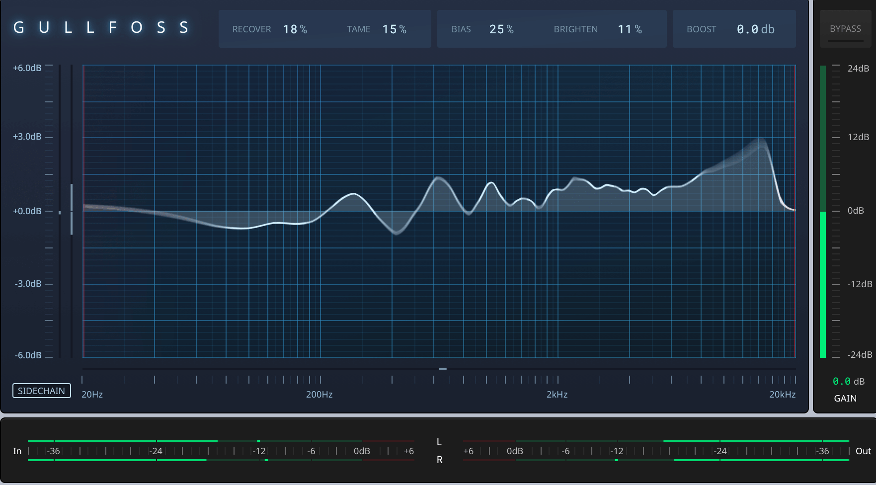
Task: Click the 20Hz frequency label
Action: [x=92, y=395]
